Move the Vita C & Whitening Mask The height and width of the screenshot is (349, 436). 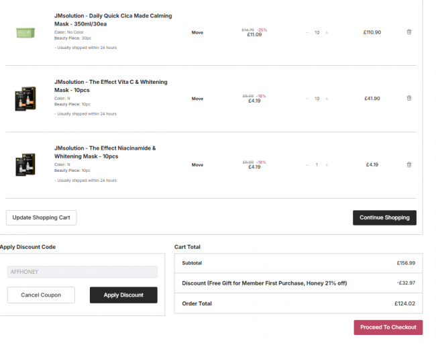(x=197, y=99)
